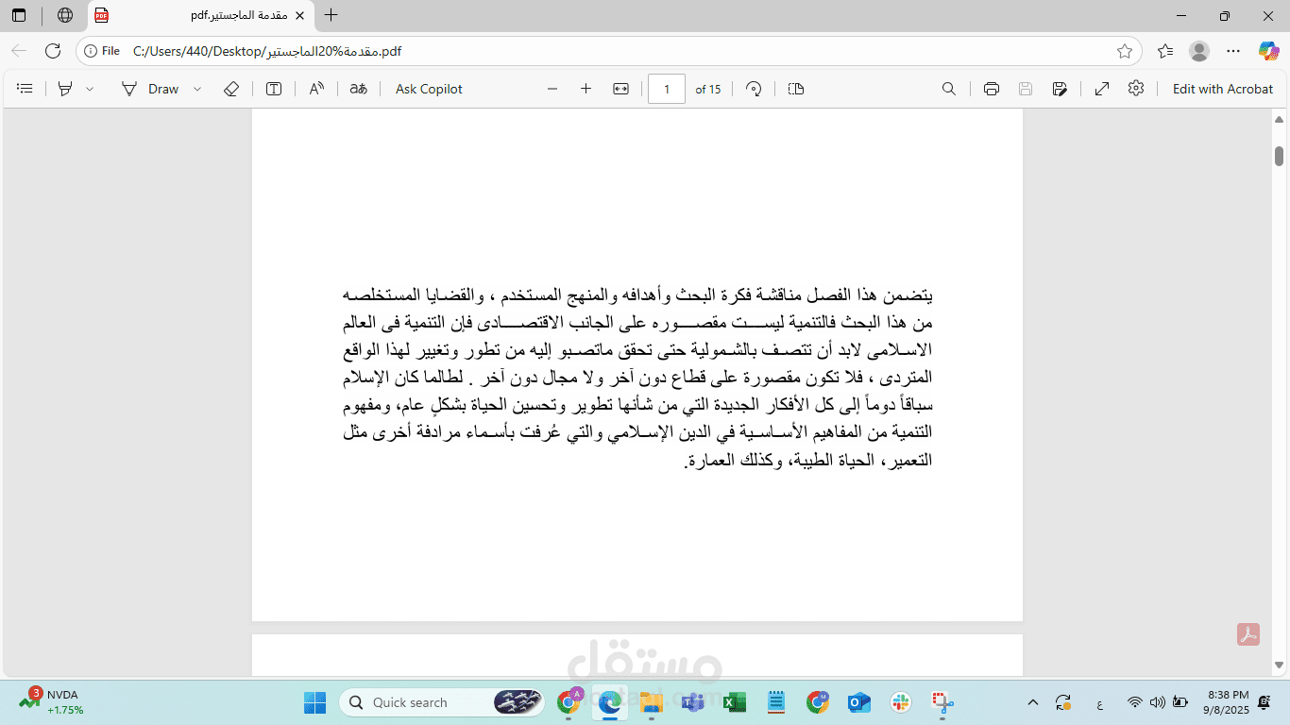The width and height of the screenshot is (1290, 725).
Task: Click the File site info label
Action: click(x=101, y=51)
